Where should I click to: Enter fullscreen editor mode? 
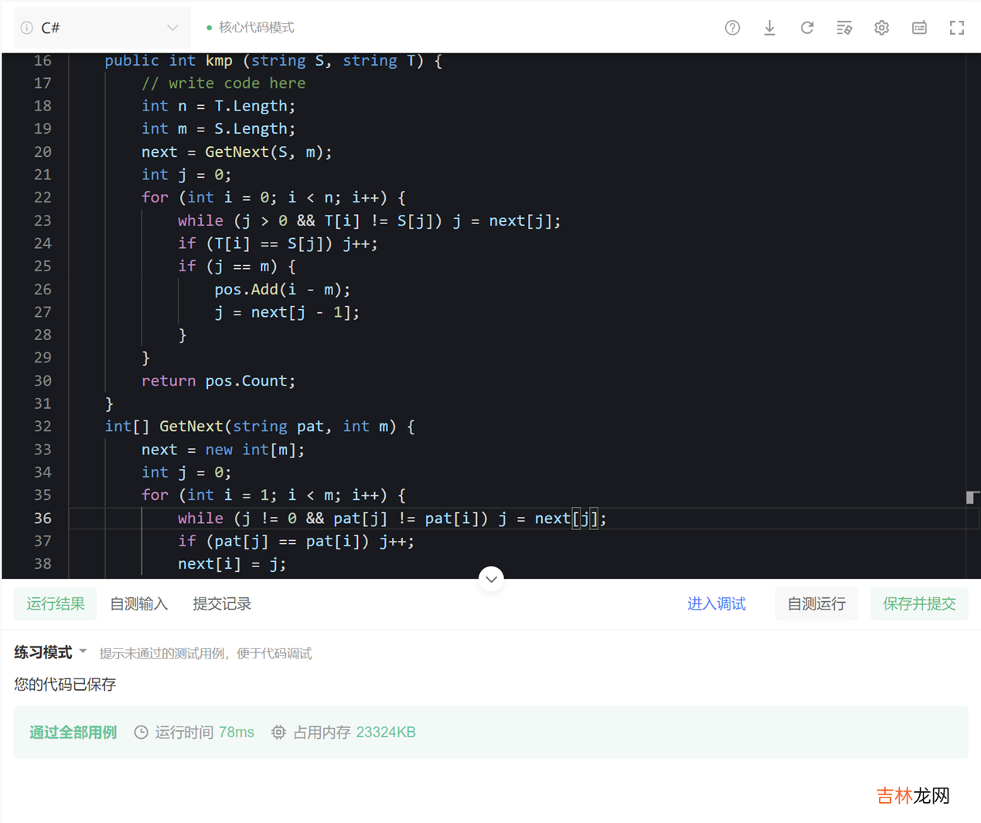point(956,28)
